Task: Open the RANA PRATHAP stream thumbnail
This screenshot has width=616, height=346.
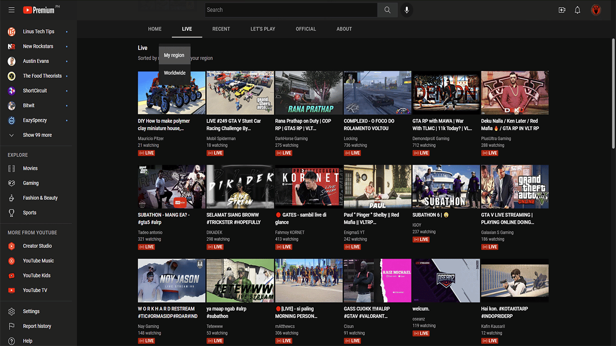Action: pyautogui.click(x=309, y=93)
